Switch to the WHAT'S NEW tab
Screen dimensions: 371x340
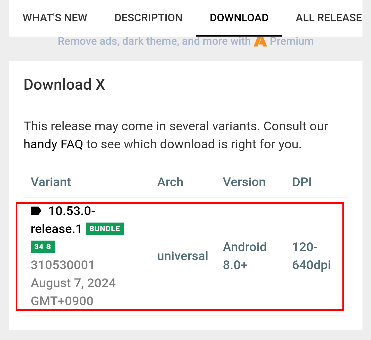pos(55,18)
